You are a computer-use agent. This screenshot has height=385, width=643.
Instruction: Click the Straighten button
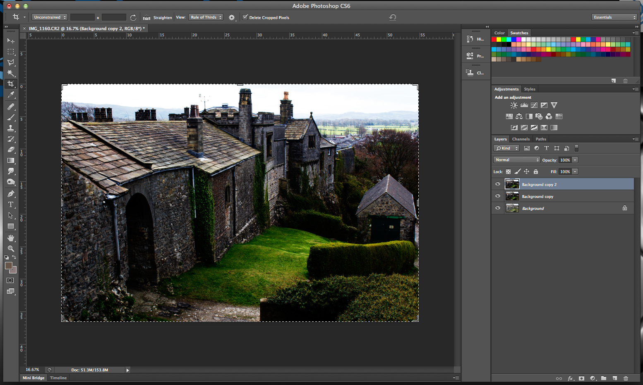coord(157,17)
